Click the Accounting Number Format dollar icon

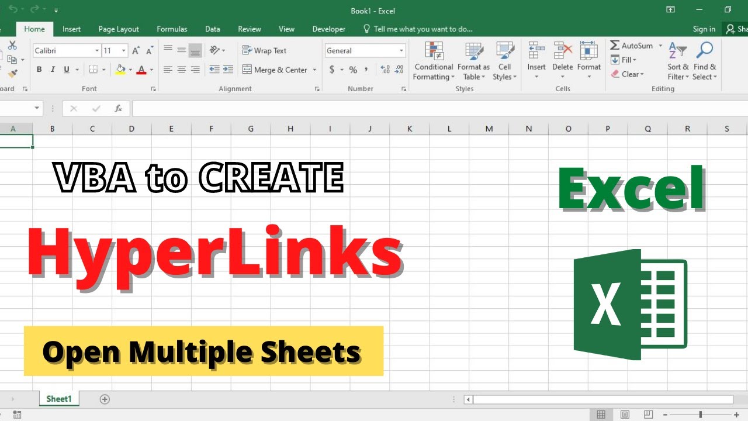tap(332, 70)
